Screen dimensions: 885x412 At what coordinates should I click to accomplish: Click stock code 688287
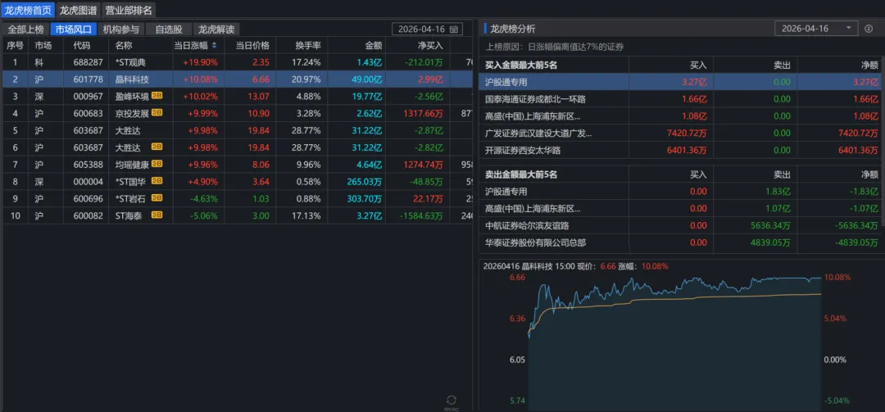pos(88,62)
